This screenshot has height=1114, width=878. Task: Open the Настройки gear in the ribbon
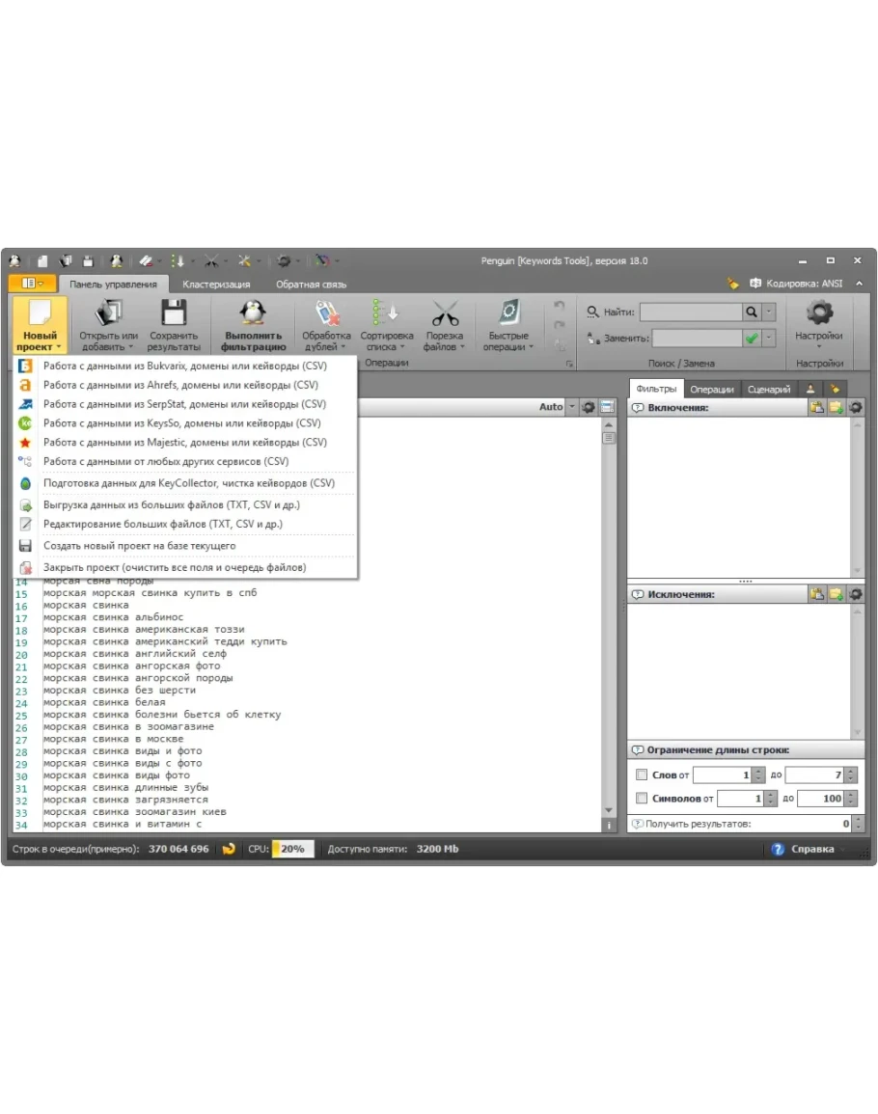818,313
